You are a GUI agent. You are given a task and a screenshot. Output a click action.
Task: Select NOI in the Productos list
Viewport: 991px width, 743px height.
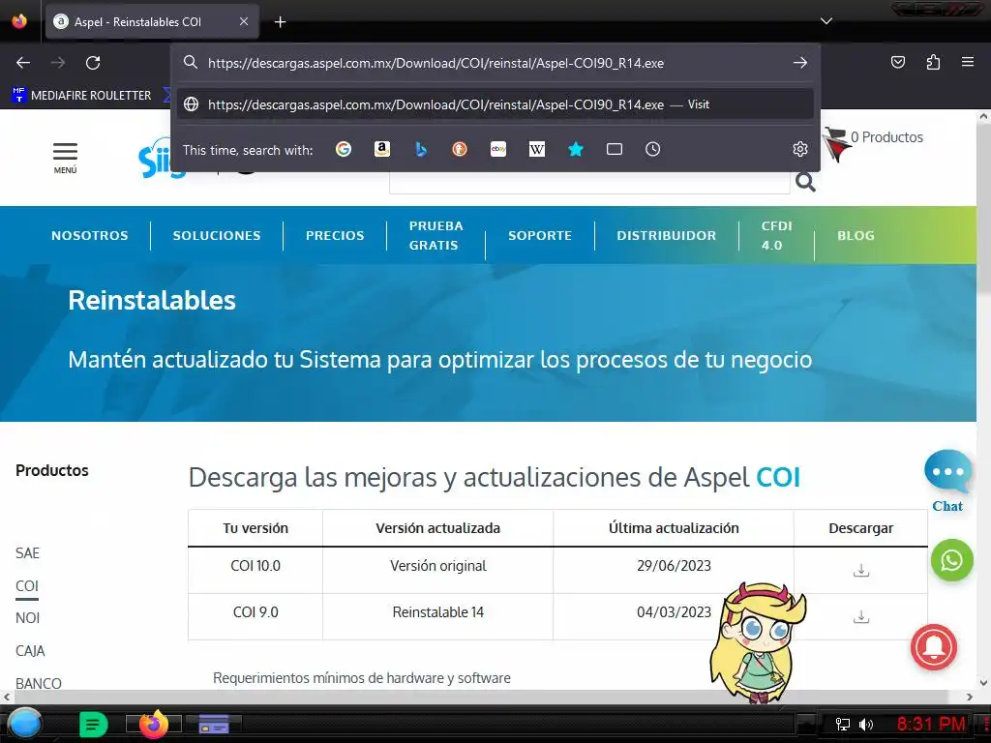pyautogui.click(x=27, y=618)
